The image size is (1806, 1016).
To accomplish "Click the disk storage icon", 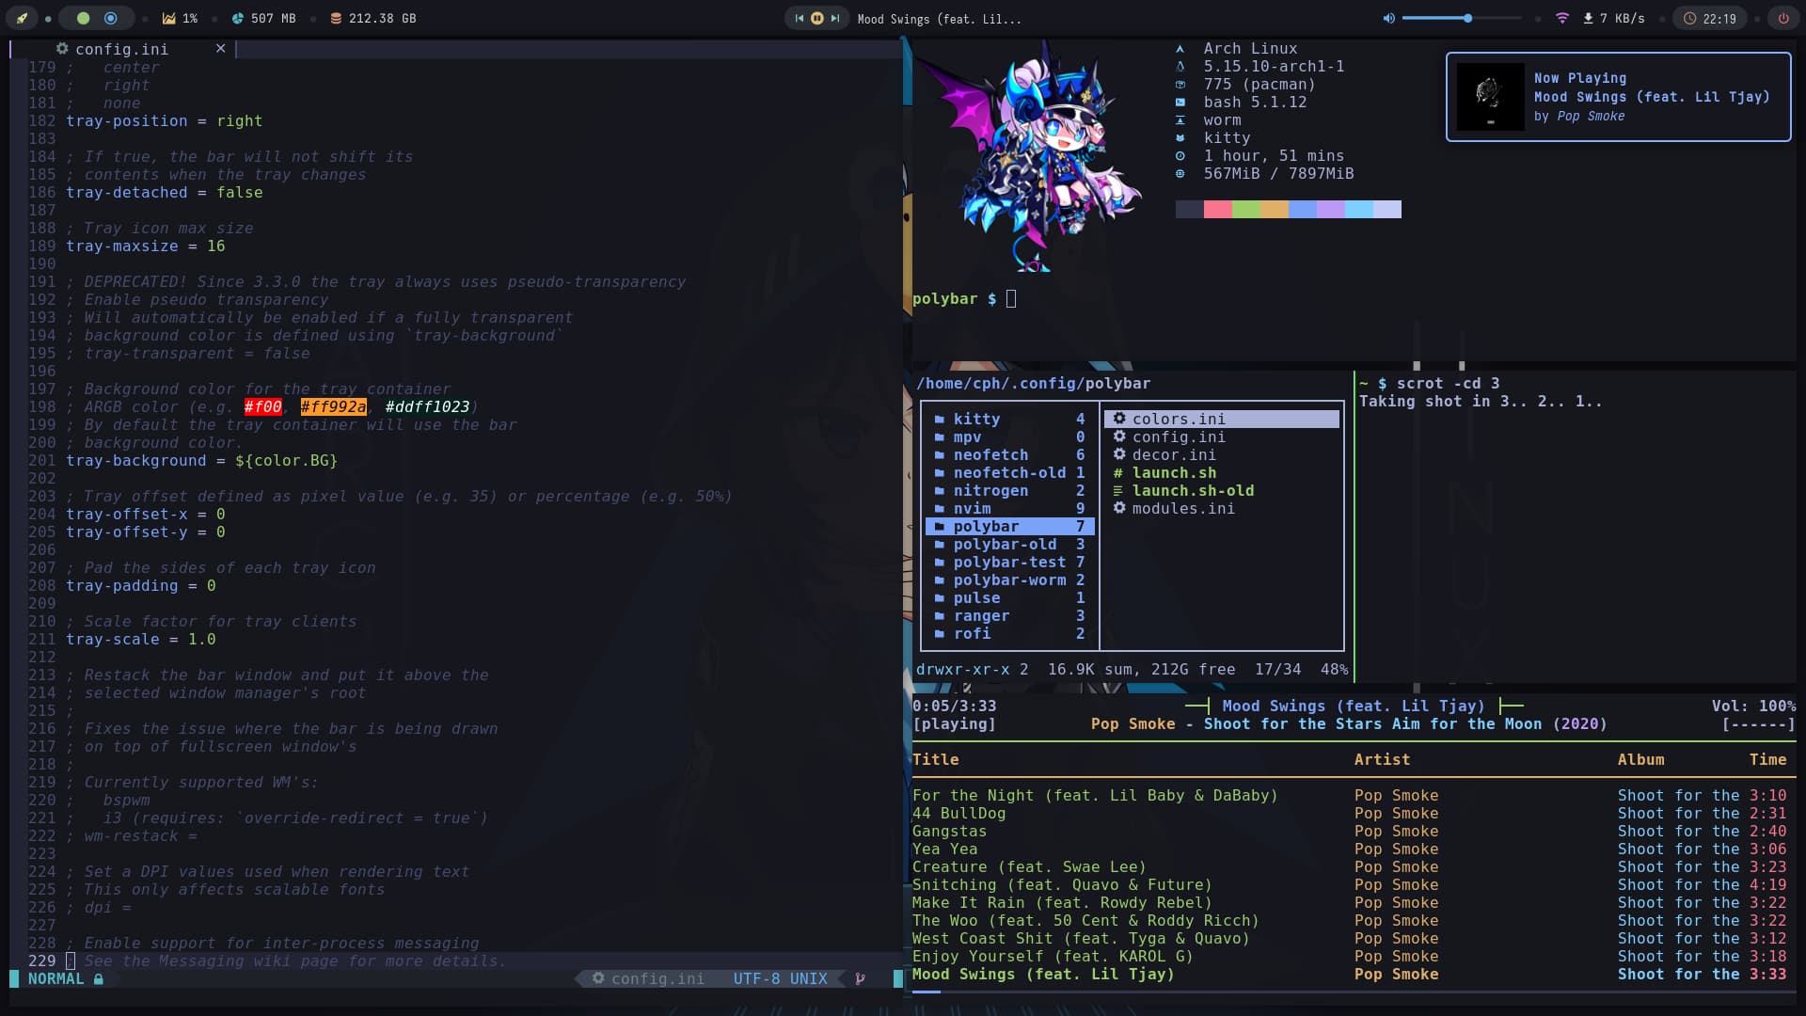I will (x=336, y=18).
